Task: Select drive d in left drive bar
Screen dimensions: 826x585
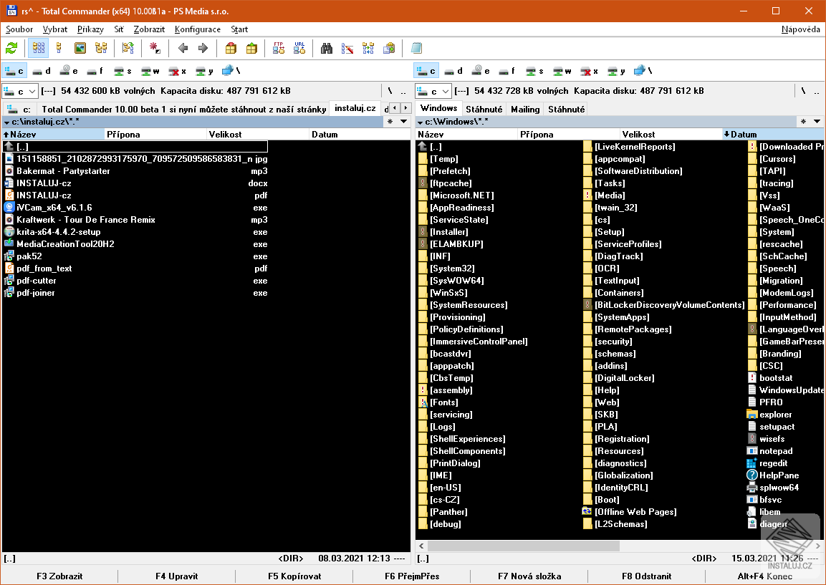Action: point(42,71)
